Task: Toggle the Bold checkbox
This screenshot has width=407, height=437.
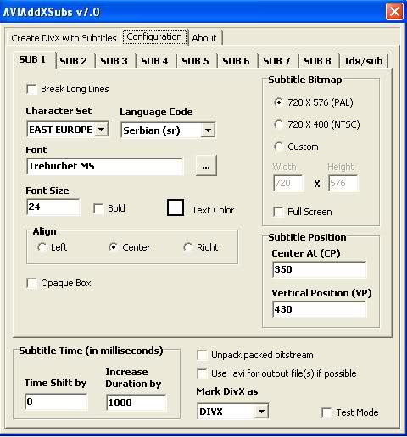Action: tap(98, 208)
